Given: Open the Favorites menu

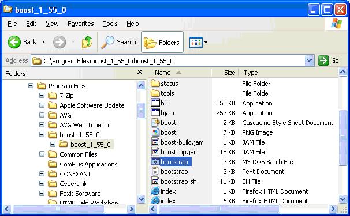Looking at the screenshot, I should (81, 24).
